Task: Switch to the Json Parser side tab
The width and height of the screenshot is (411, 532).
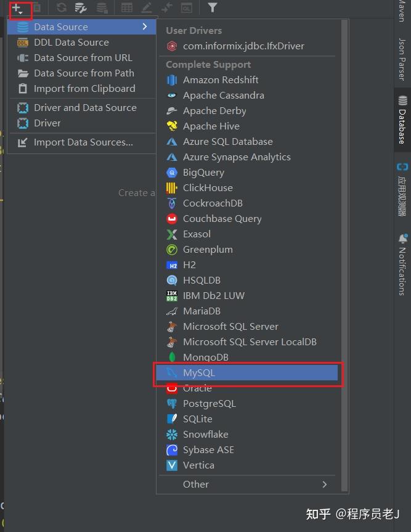Action: 402,59
